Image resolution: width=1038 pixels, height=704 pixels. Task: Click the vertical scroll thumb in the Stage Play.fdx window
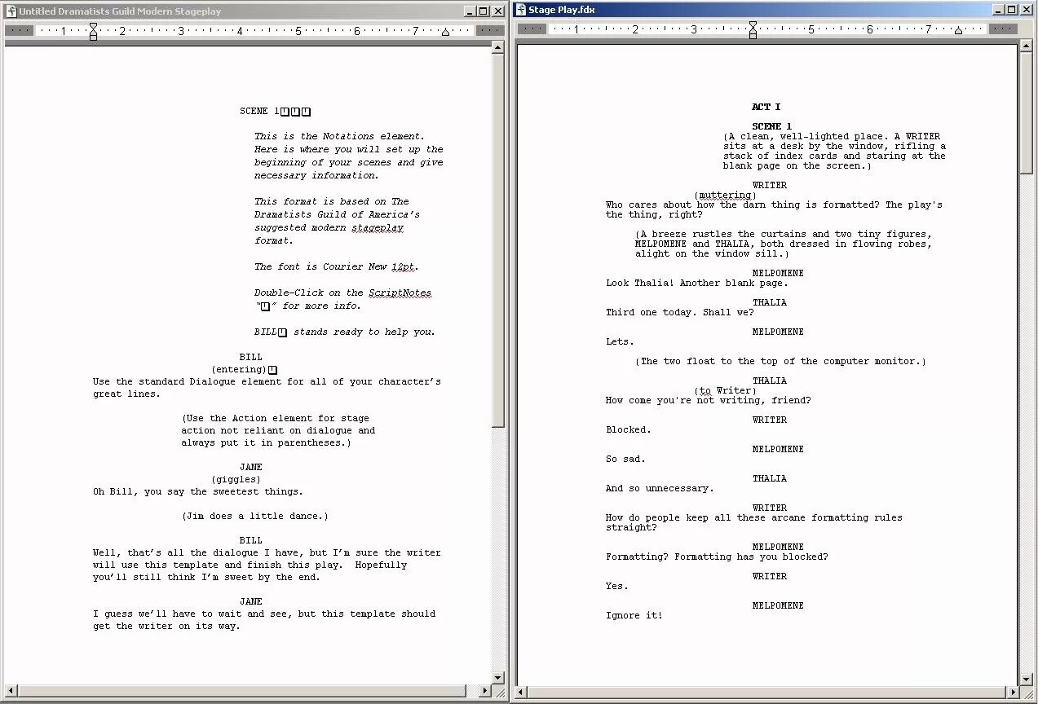(x=1026, y=113)
